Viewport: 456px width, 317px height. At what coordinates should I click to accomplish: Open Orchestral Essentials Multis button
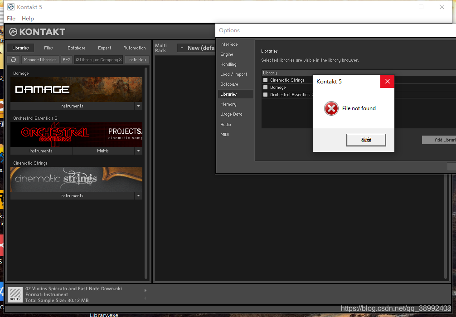(103, 151)
